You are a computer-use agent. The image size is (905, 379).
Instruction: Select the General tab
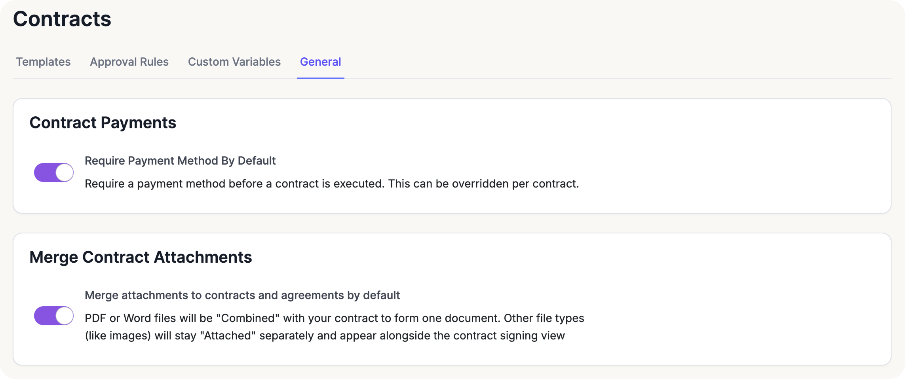320,62
